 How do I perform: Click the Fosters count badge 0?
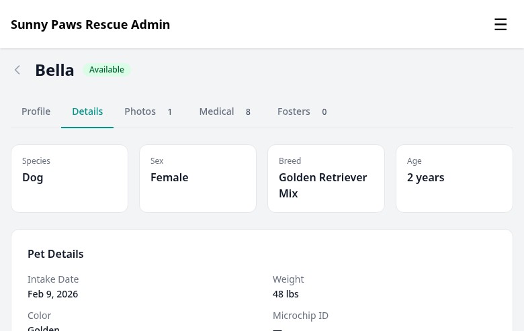tap(324, 112)
